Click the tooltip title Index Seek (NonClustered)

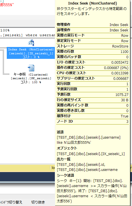[x=92, y=3]
